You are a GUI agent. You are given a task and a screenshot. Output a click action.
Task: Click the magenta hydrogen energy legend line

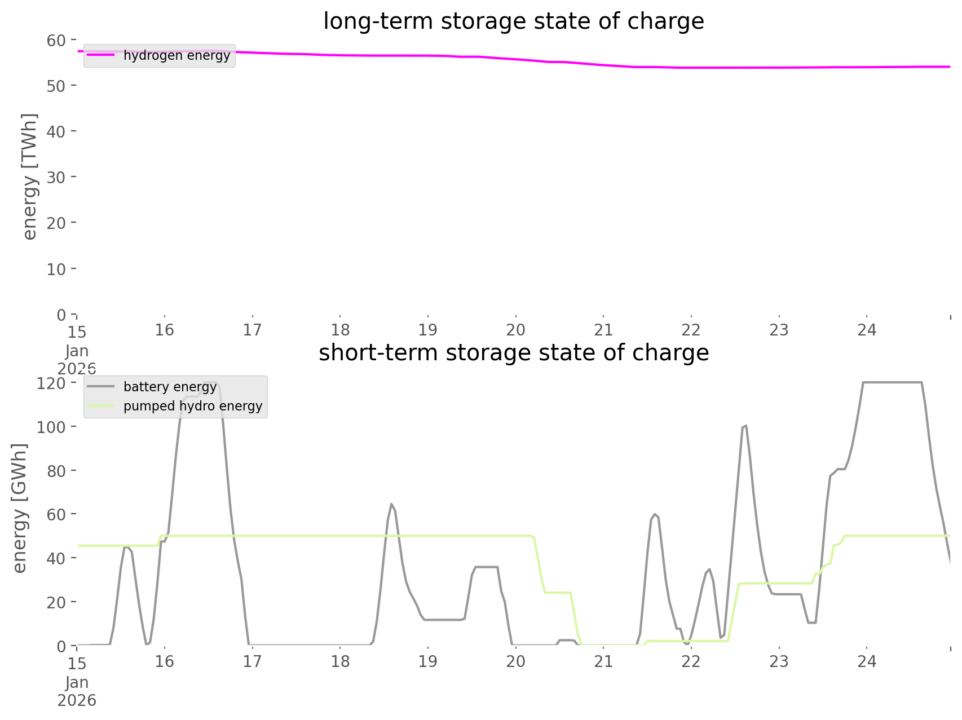101,55
